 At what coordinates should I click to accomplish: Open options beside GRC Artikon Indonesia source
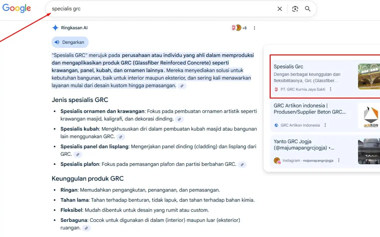pyautogui.click(x=325, y=125)
